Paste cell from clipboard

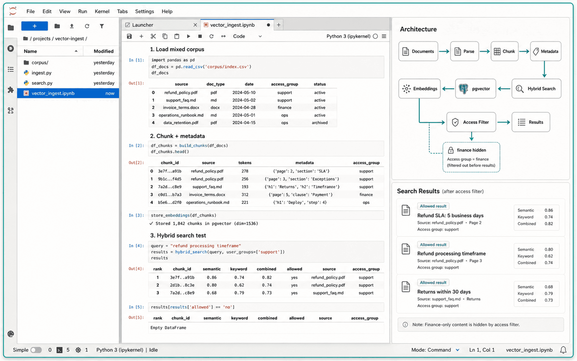click(x=177, y=36)
